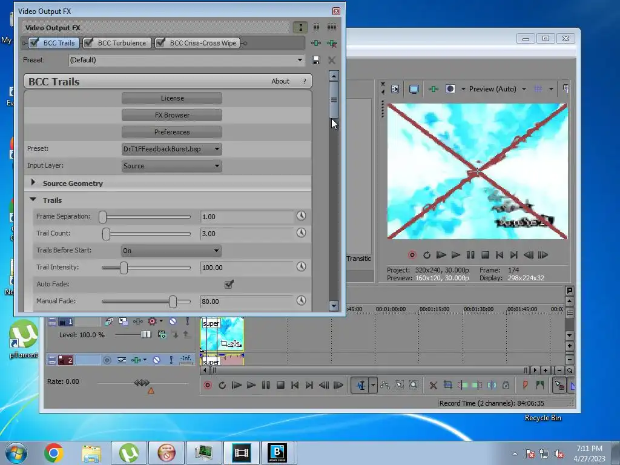
Task: Pause playback in preview window
Action: pyautogui.click(x=470, y=255)
